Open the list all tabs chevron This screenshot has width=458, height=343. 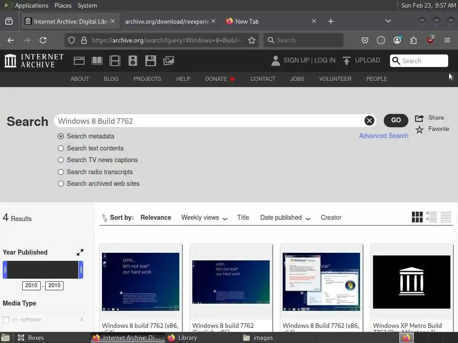tap(388, 21)
